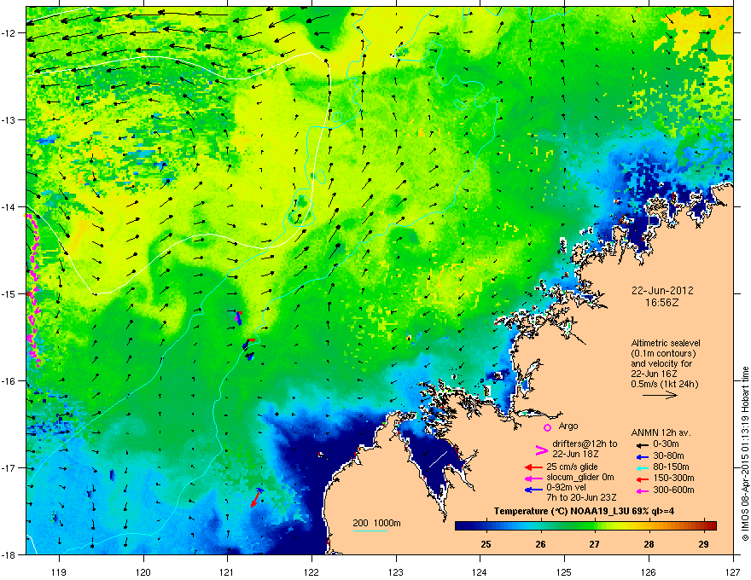This screenshot has width=751, height=580.
Task: Click the longitude axis label 122
Action: click(311, 572)
